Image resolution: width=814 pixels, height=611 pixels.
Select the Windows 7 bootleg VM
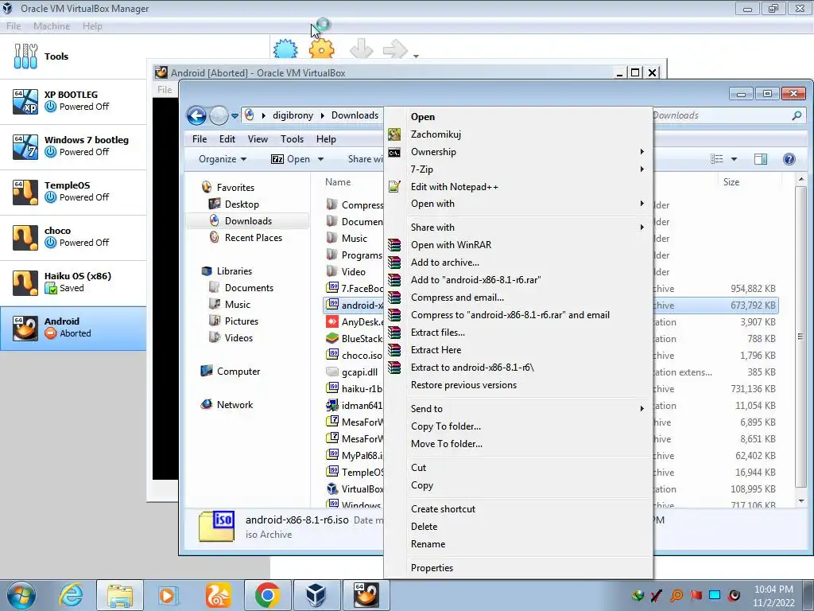click(x=73, y=146)
